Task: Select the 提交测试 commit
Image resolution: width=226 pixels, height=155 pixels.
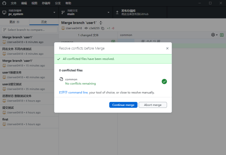Action: 29,110
